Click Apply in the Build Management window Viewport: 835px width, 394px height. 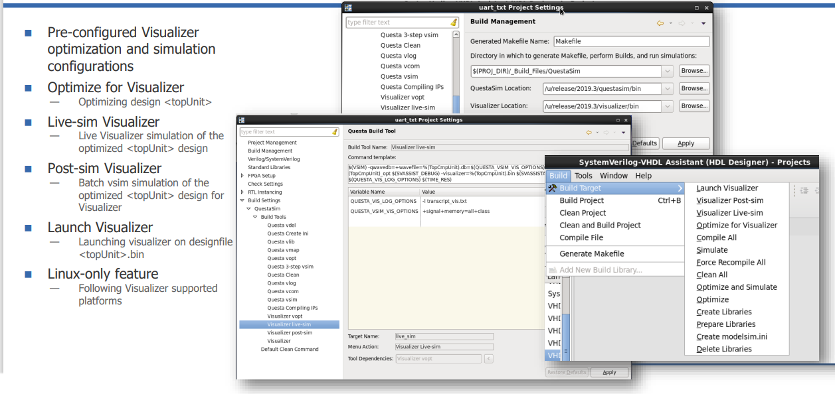pyautogui.click(x=686, y=143)
